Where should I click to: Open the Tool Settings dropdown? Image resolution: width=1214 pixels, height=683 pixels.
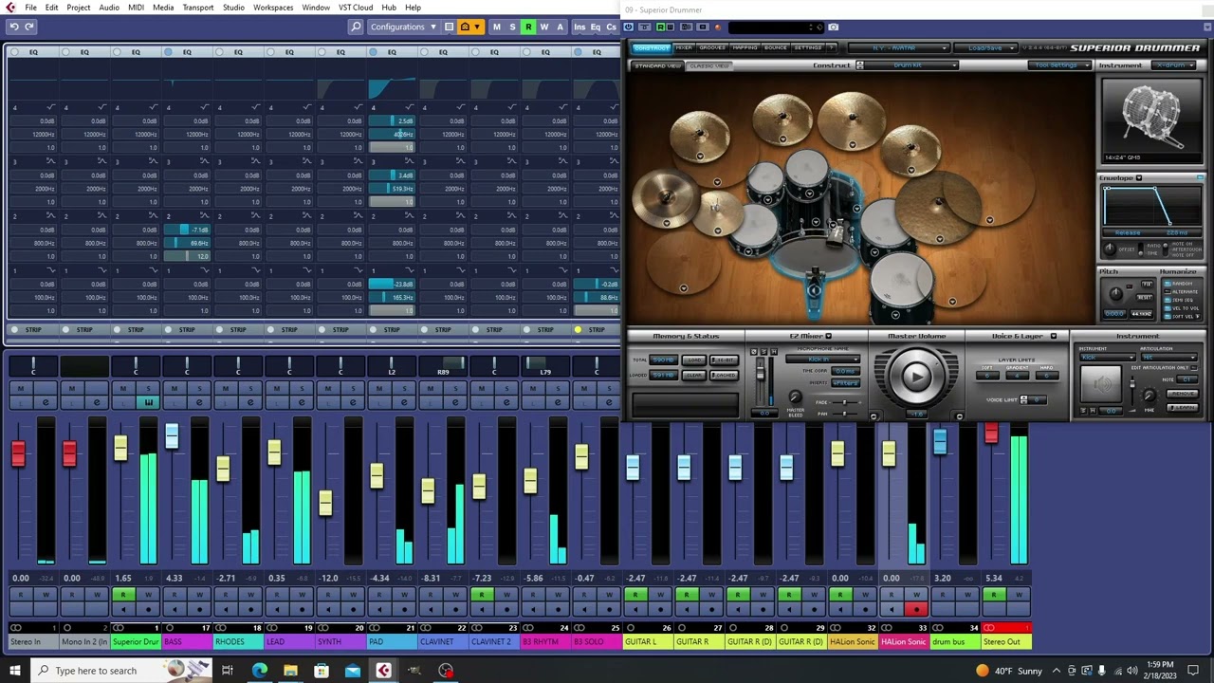[x=1060, y=65]
